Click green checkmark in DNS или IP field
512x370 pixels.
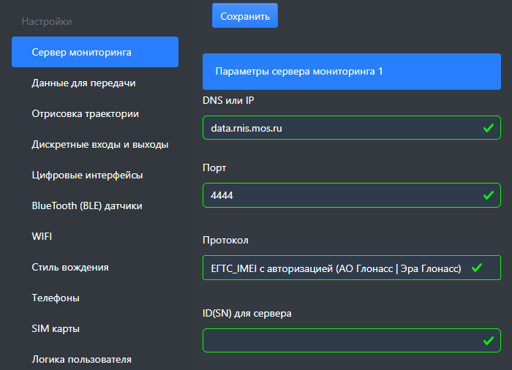coord(488,128)
